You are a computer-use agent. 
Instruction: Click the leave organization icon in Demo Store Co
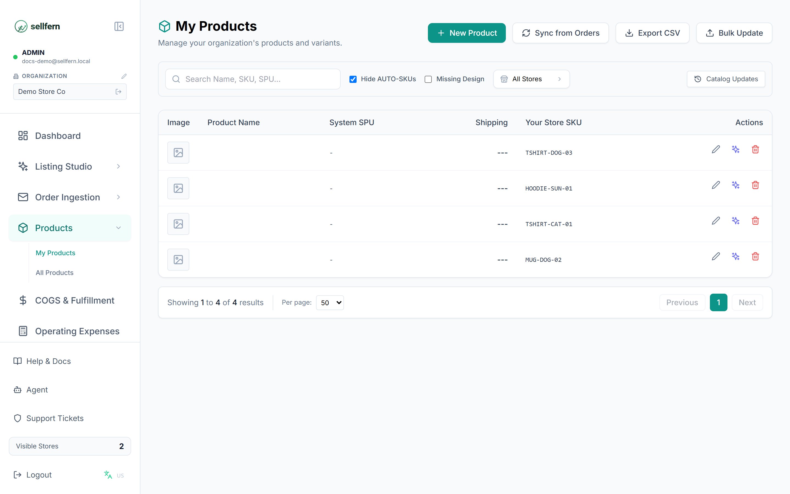pyautogui.click(x=119, y=92)
